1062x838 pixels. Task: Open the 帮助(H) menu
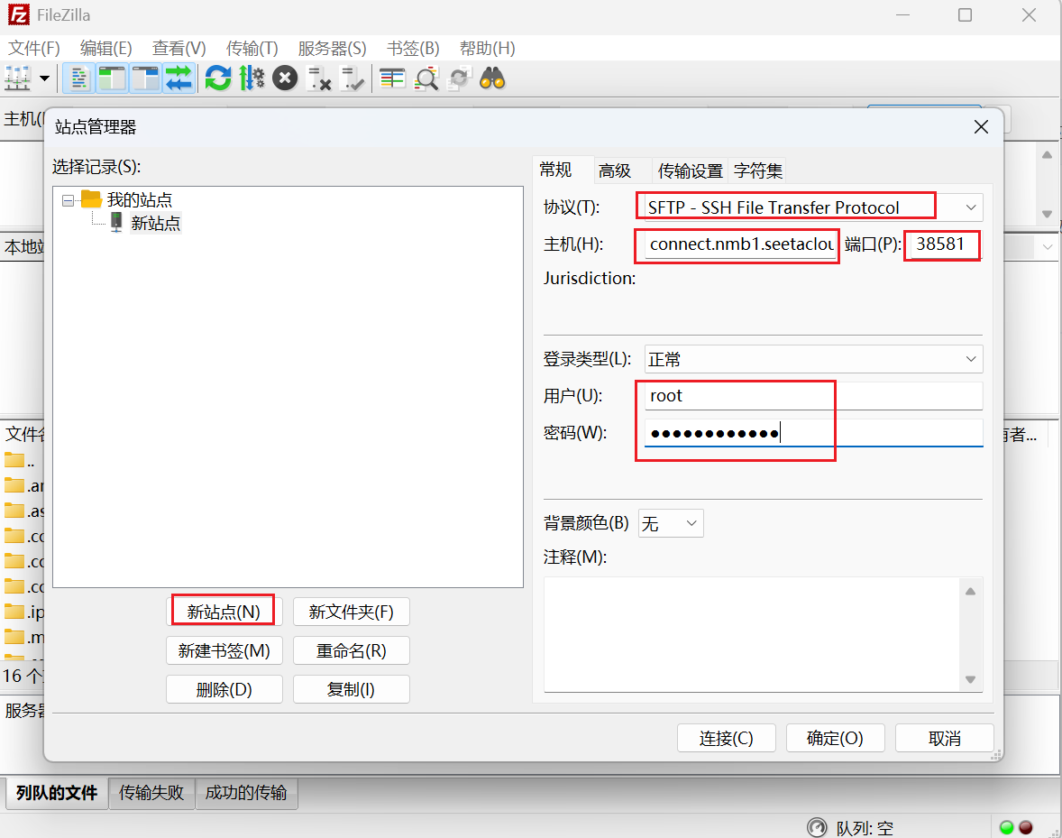tap(487, 48)
